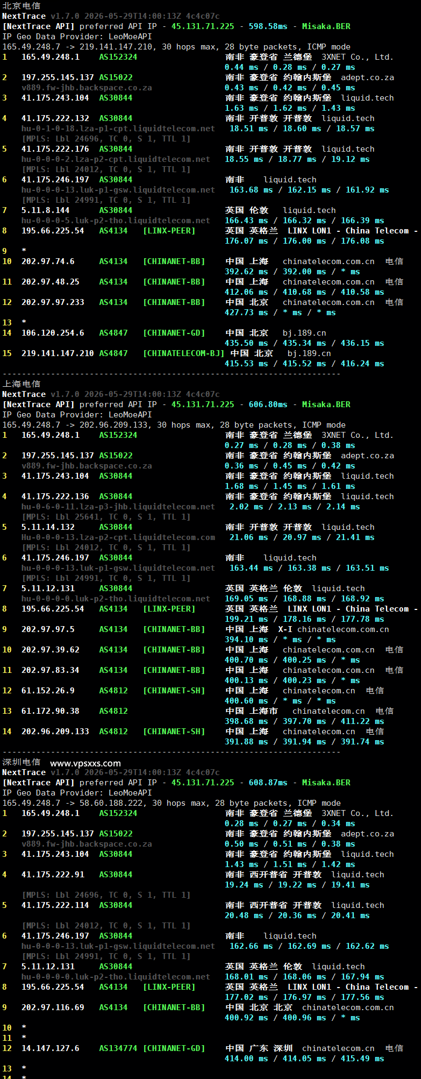Select hostname hu-0-6-0-11.lza-p3-jhb.liquidtelecom.net
The width and height of the screenshot is (421, 1079).
coord(118,507)
